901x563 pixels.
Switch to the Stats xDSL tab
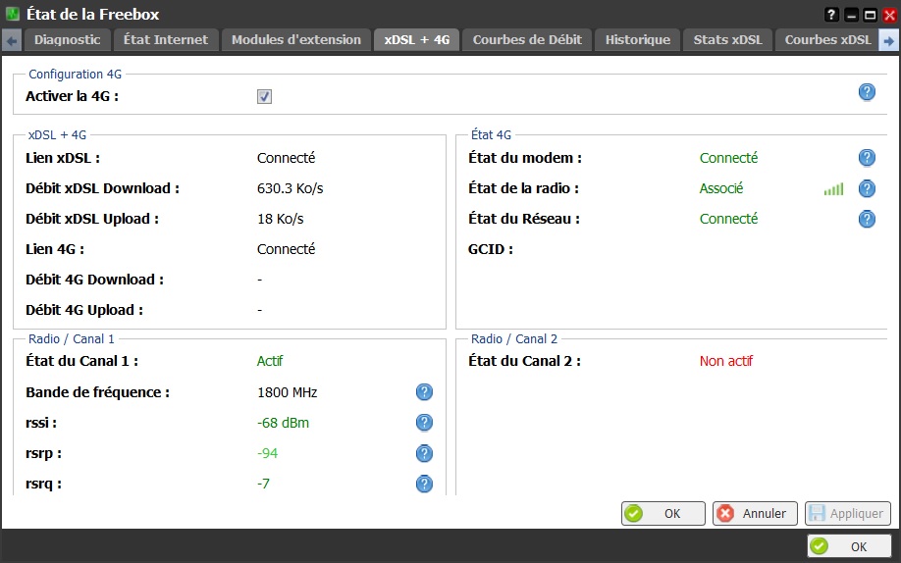pos(727,39)
